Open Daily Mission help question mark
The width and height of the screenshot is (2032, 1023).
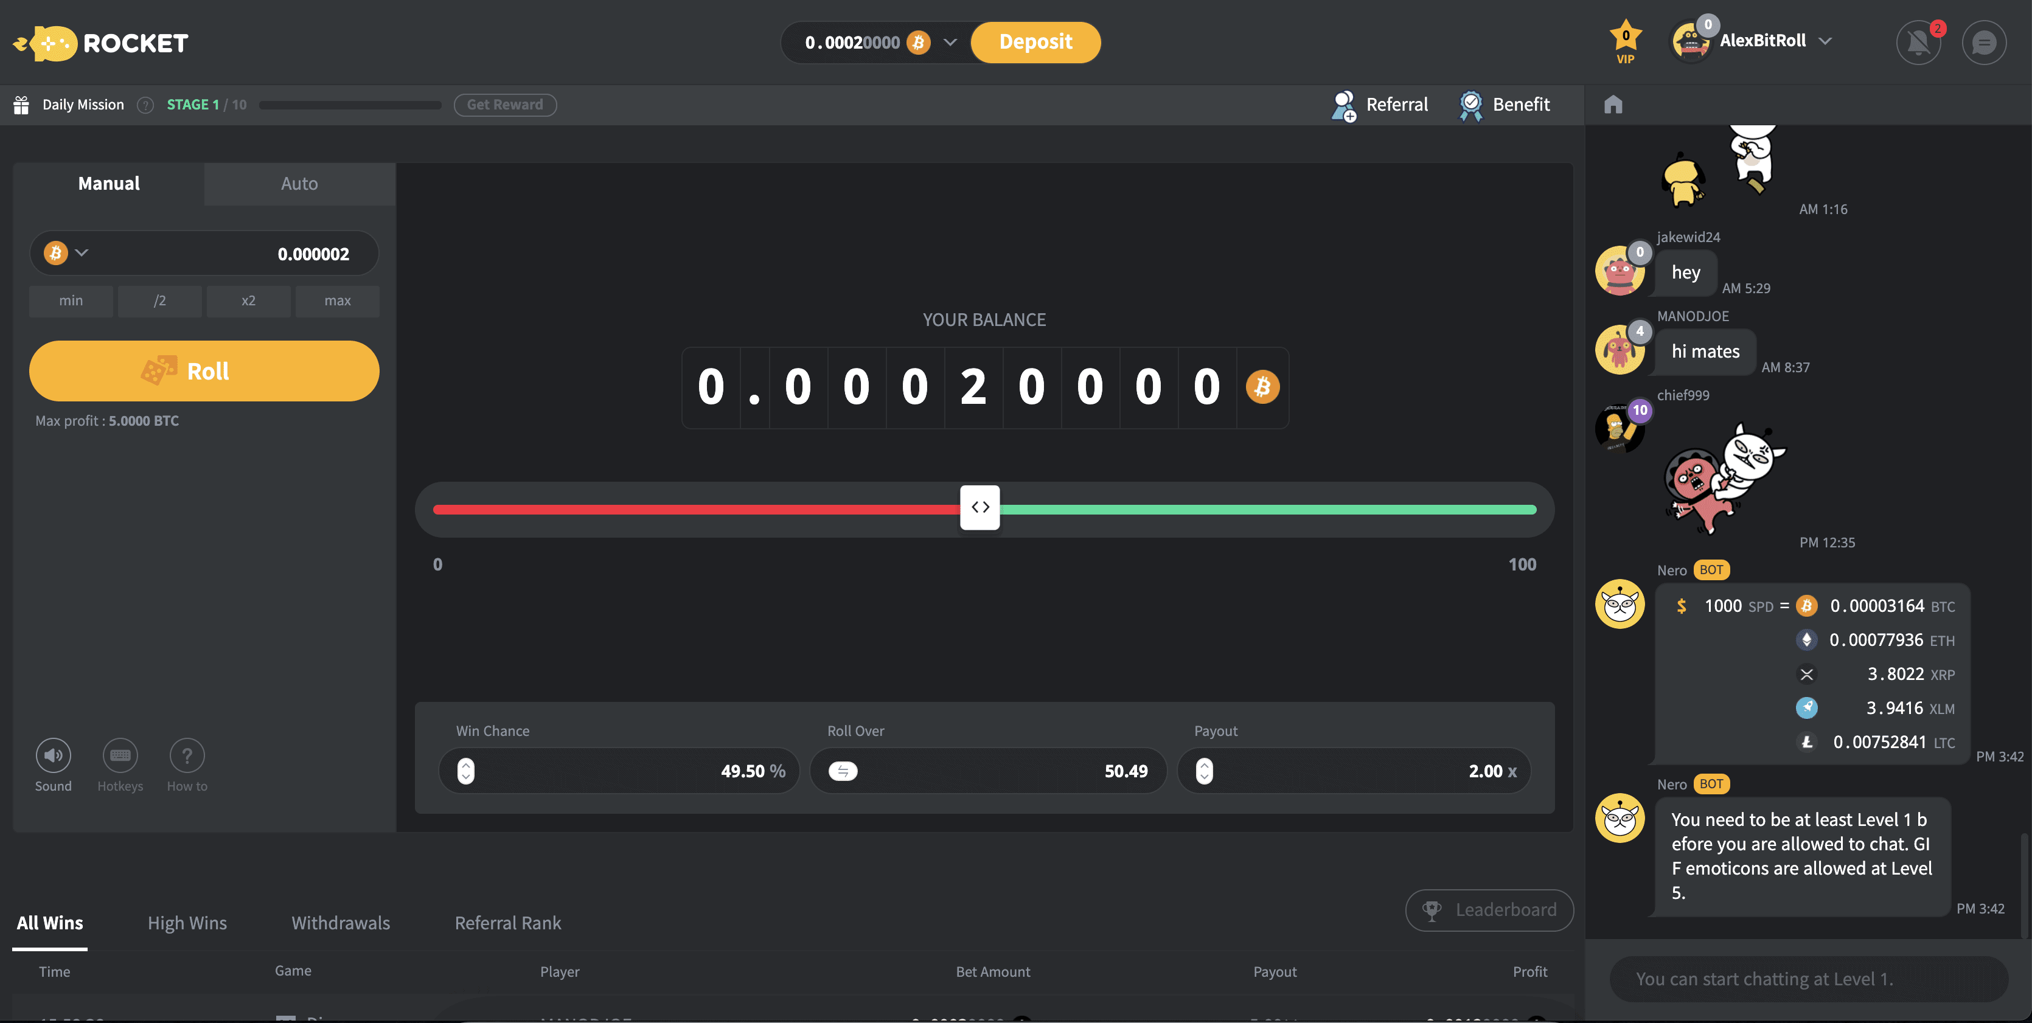pyautogui.click(x=145, y=105)
